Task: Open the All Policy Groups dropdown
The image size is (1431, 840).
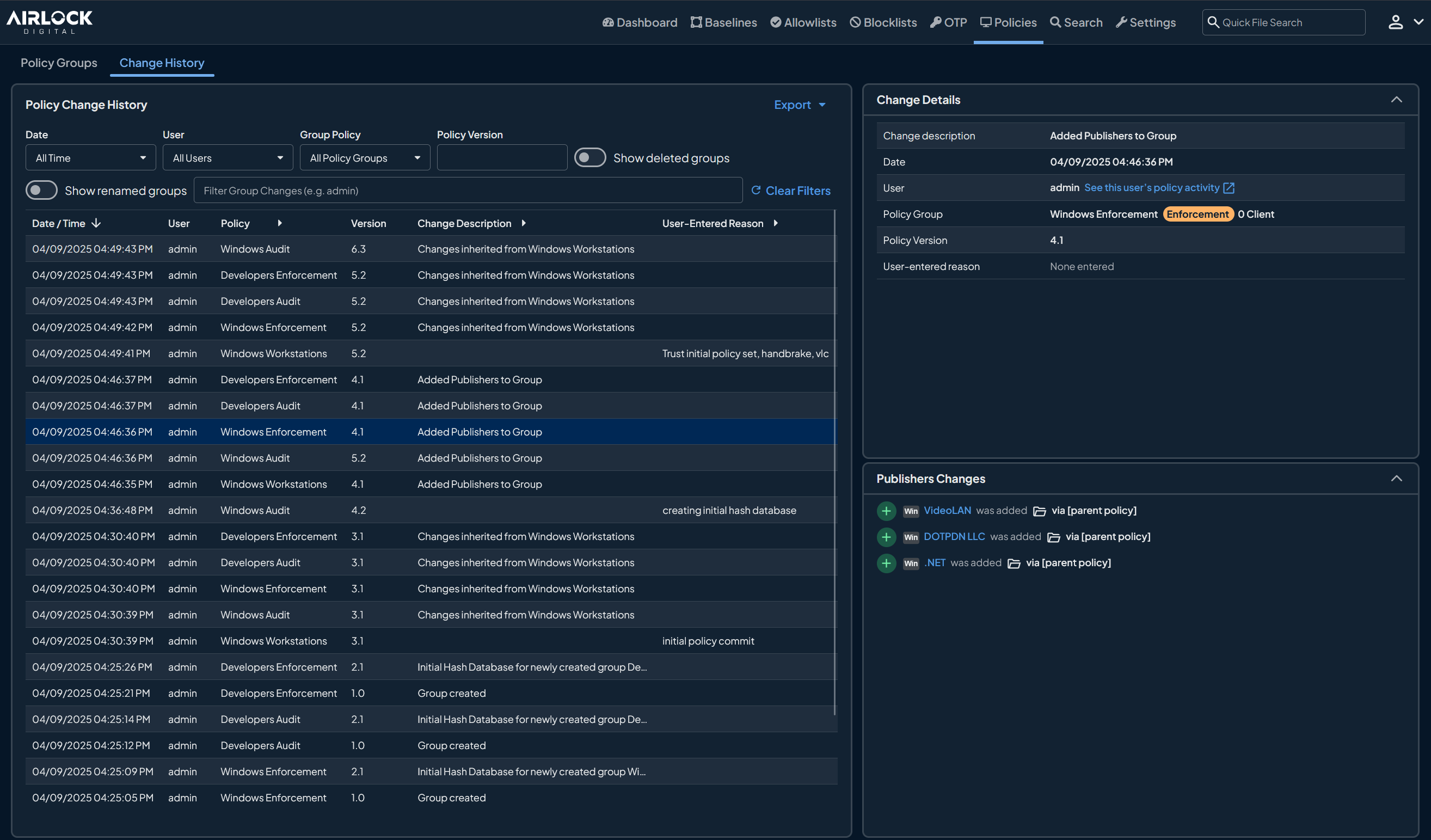Action: point(365,157)
